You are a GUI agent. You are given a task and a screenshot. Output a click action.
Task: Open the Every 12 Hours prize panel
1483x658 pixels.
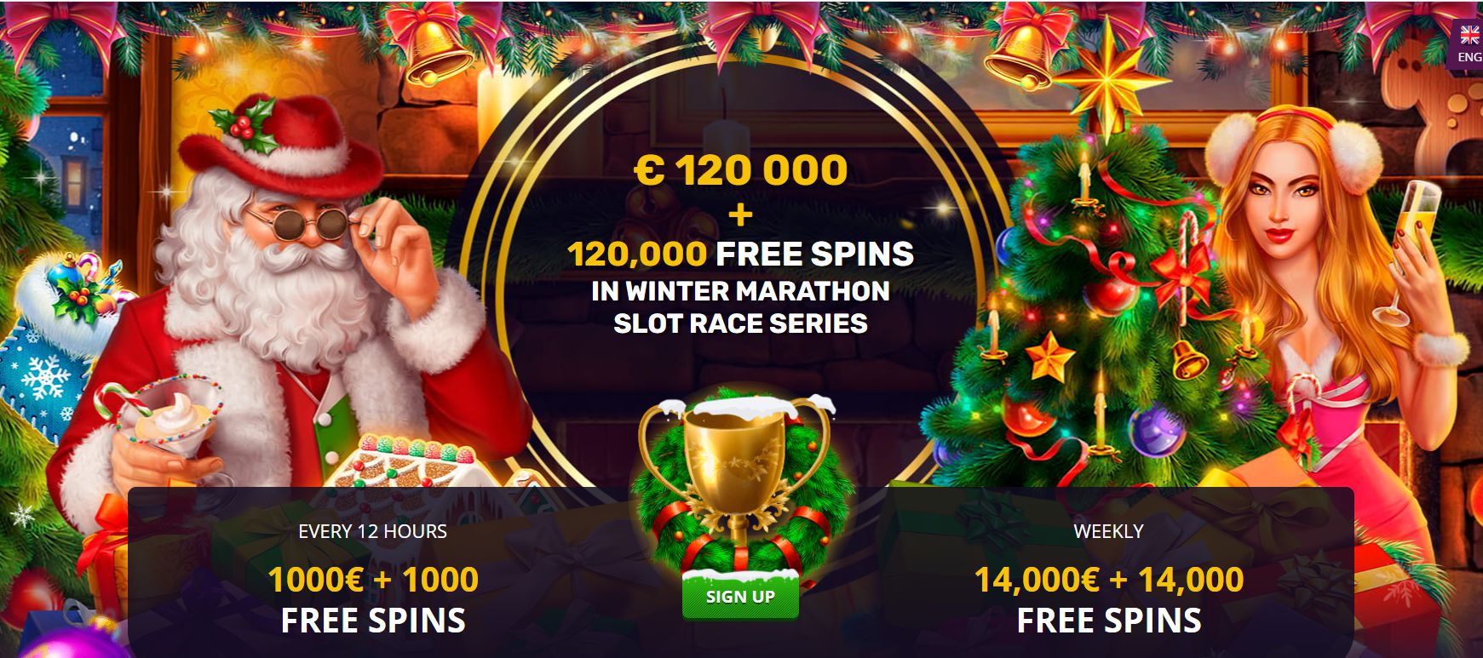(x=373, y=572)
